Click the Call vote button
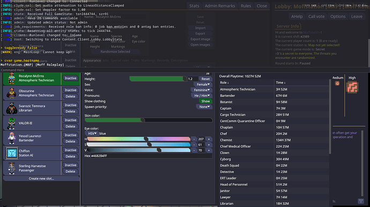This screenshot has width=370, height=207. 316,17
